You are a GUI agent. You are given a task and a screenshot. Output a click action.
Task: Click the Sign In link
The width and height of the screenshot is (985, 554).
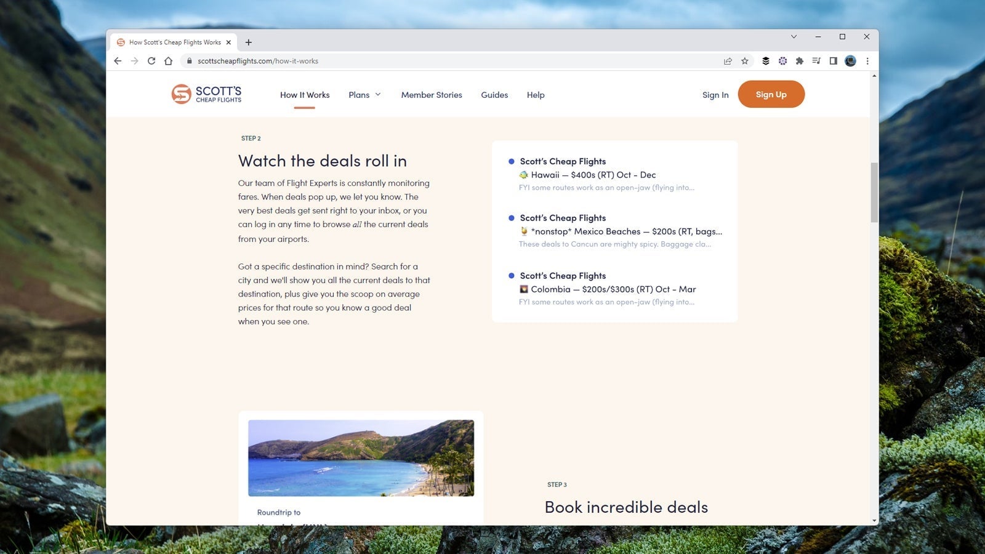tap(715, 95)
